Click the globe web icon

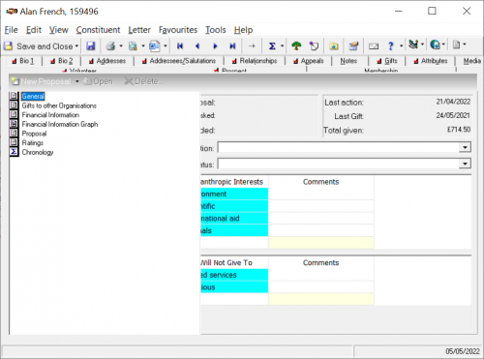(x=436, y=45)
